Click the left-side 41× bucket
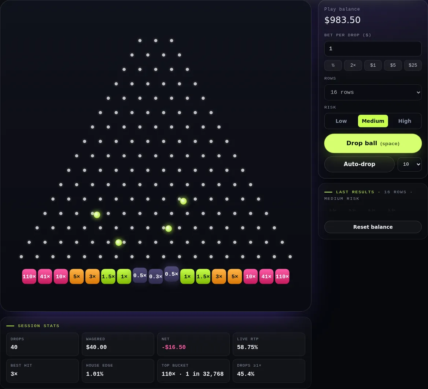This screenshot has height=389, width=428. [45, 276]
